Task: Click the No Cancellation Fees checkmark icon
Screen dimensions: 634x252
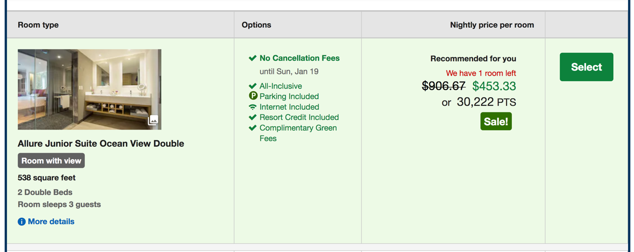Action: click(253, 58)
